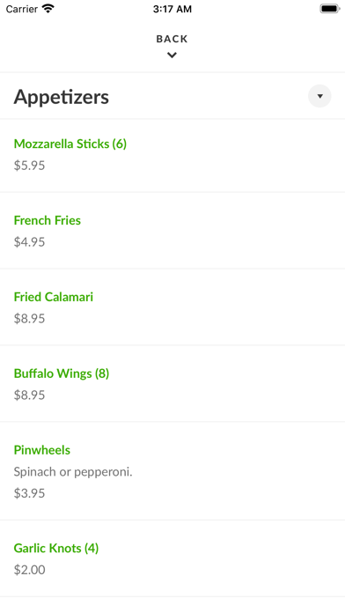Tap the $8.95 price under Buffalo Wings

coord(29,395)
